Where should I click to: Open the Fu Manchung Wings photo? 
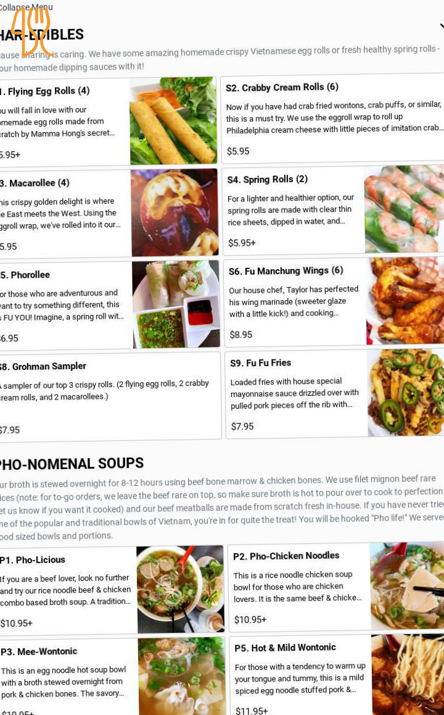pyautogui.click(x=405, y=301)
